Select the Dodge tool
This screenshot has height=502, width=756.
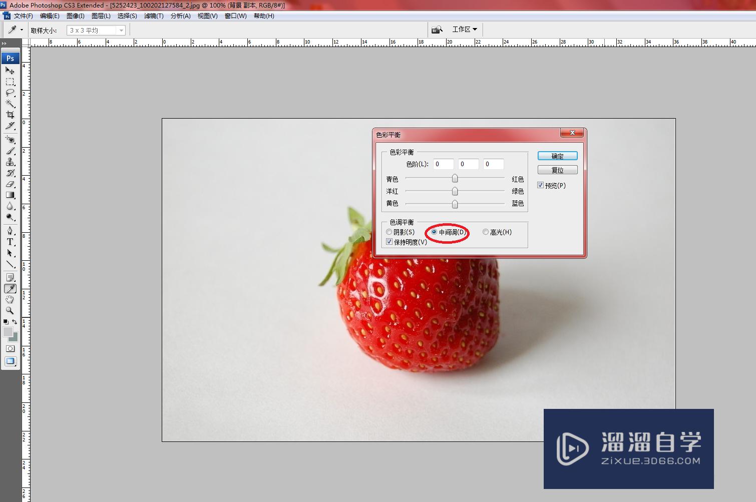10,217
